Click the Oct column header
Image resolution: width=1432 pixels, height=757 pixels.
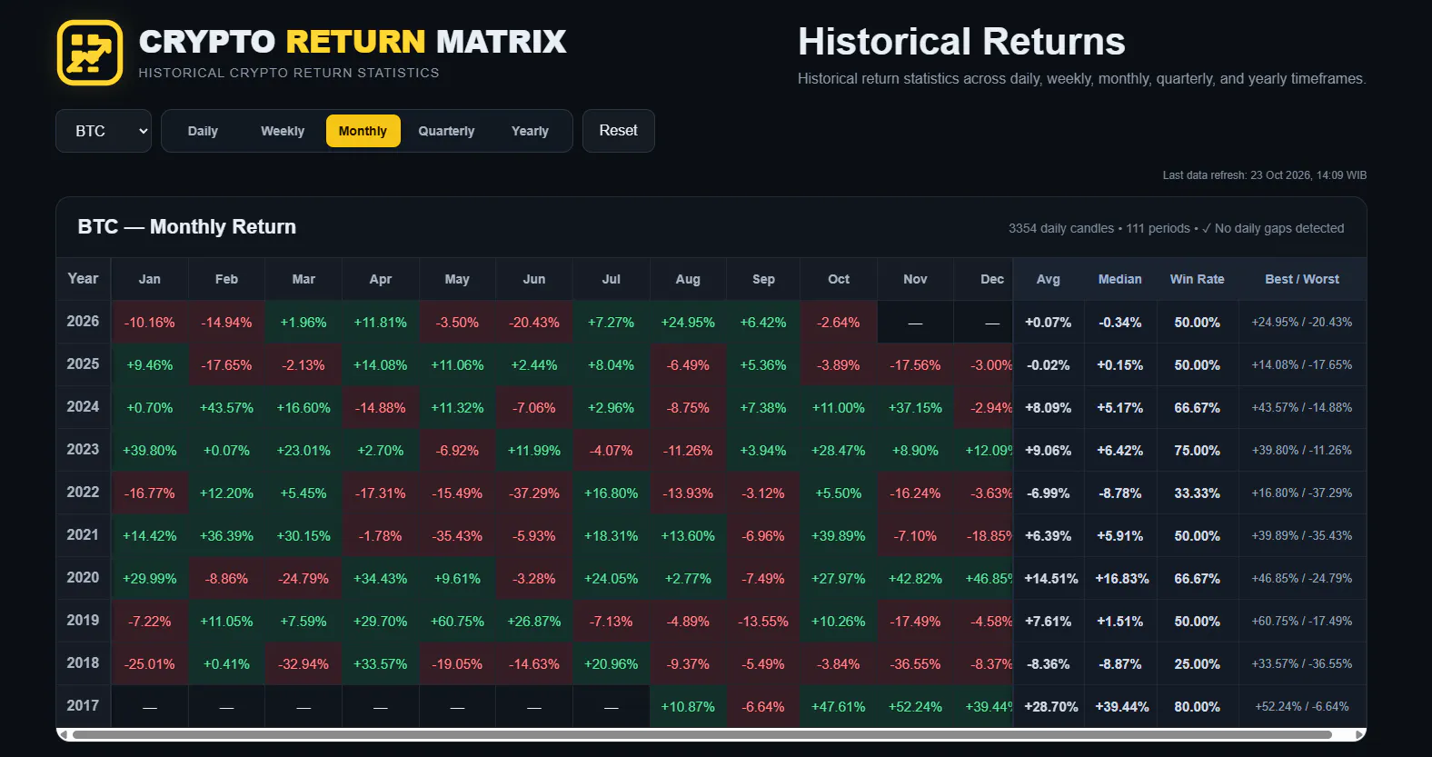click(839, 279)
